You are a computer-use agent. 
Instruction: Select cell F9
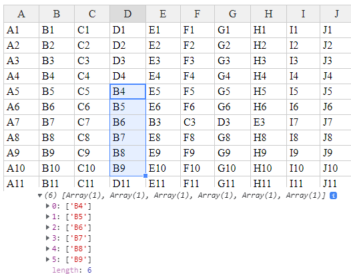point(198,152)
